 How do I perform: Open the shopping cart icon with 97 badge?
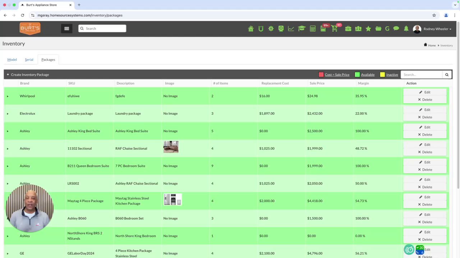(335, 28)
